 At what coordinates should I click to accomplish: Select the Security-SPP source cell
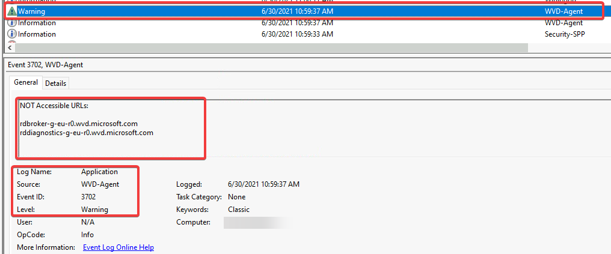pos(565,34)
